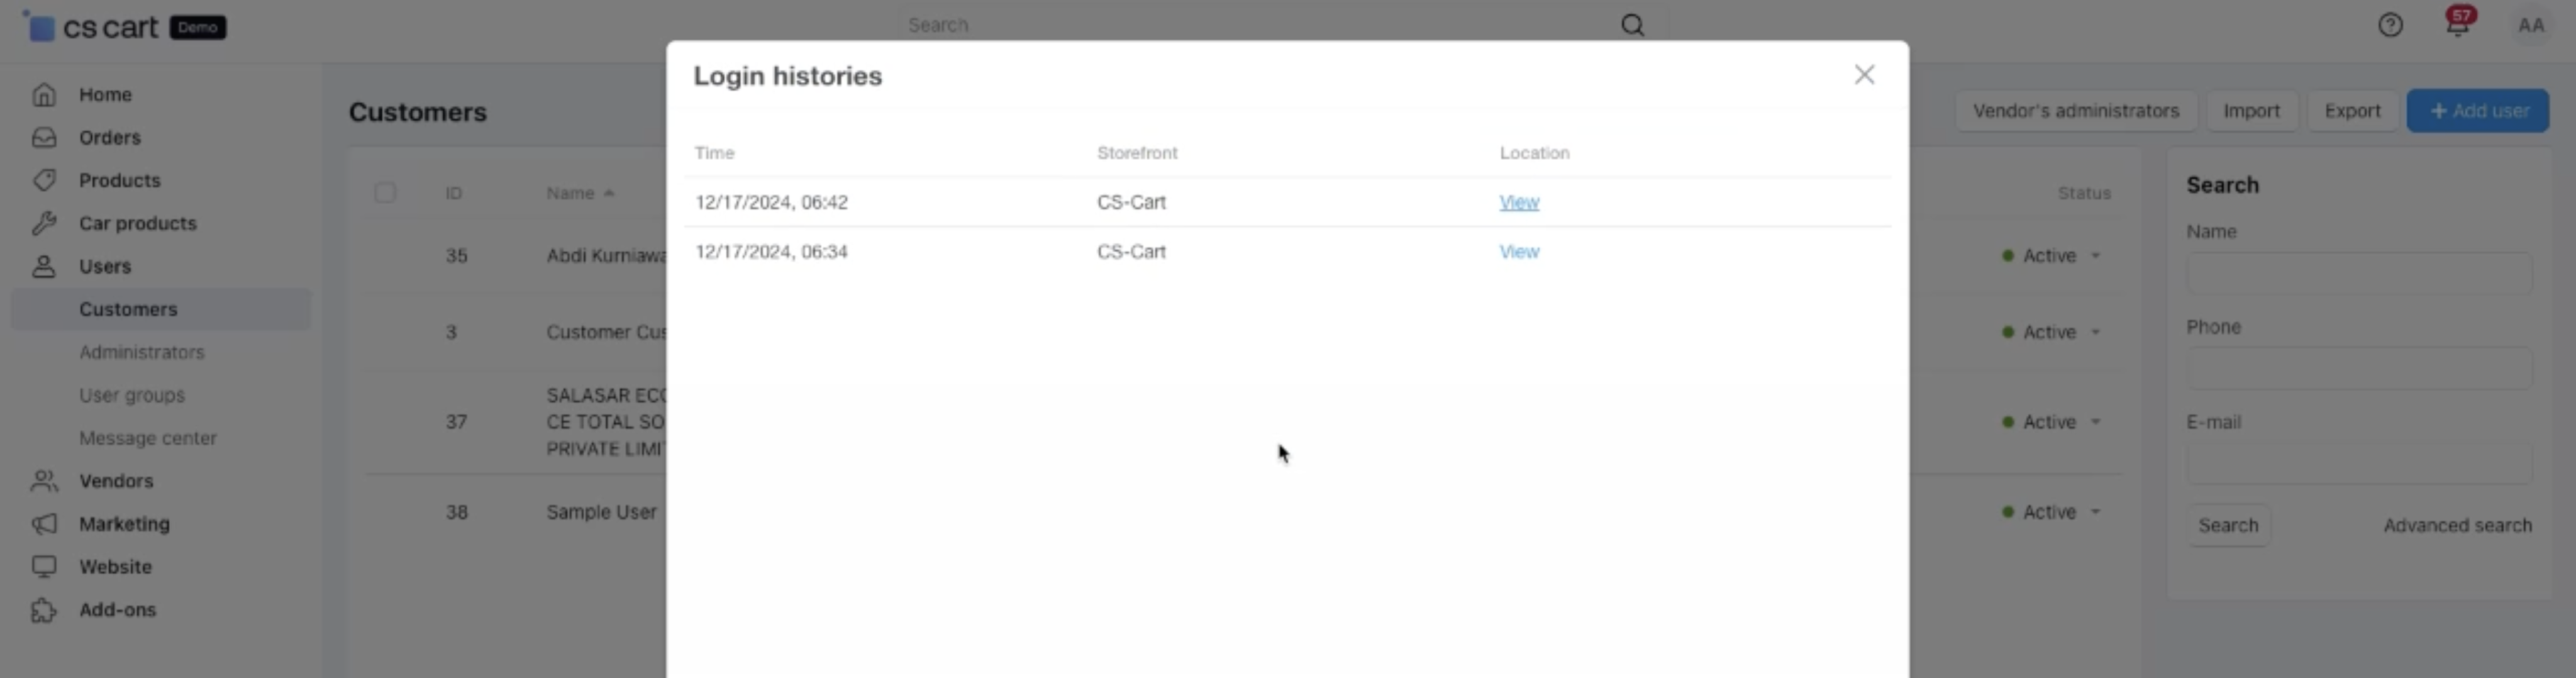Expand Active status dropdown for Sample User
Viewport: 2576px width, 678px height.
click(2095, 512)
